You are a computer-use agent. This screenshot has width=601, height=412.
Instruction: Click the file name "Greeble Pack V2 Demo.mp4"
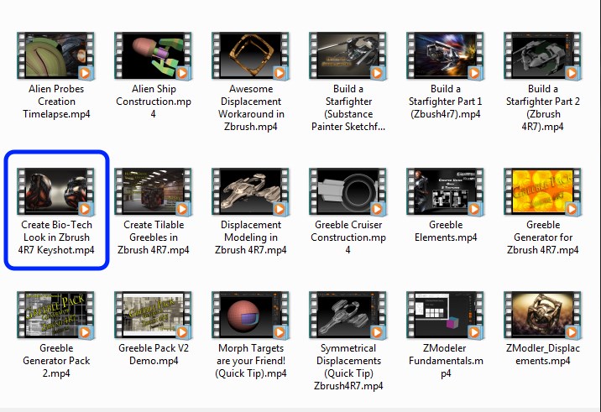click(x=154, y=354)
